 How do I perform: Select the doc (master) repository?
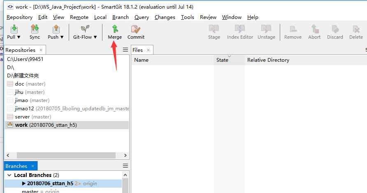67,84
